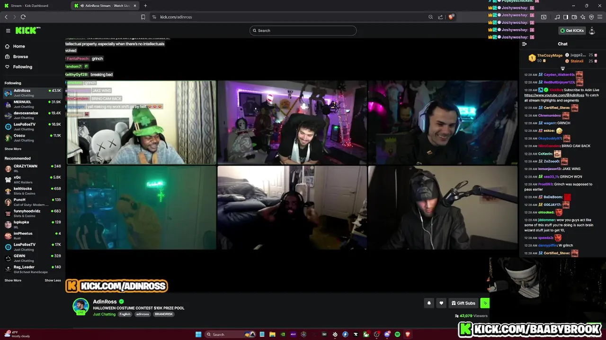606x340 pixels.
Task: Click the Gift Subs button
Action: point(463,303)
